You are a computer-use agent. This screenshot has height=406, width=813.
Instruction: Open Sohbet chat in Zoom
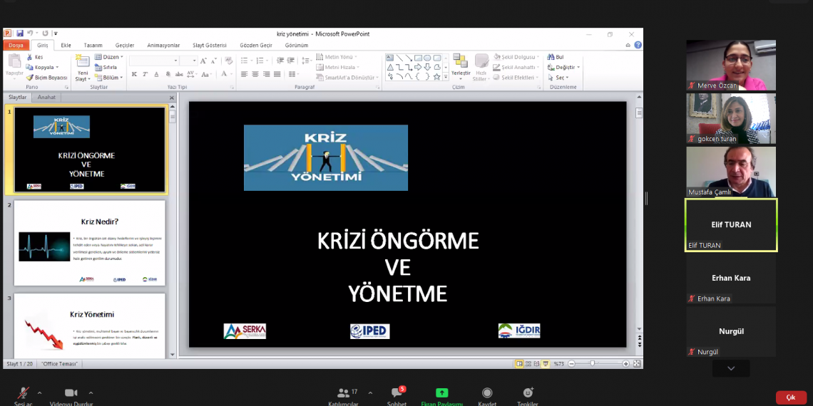click(397, 397)
